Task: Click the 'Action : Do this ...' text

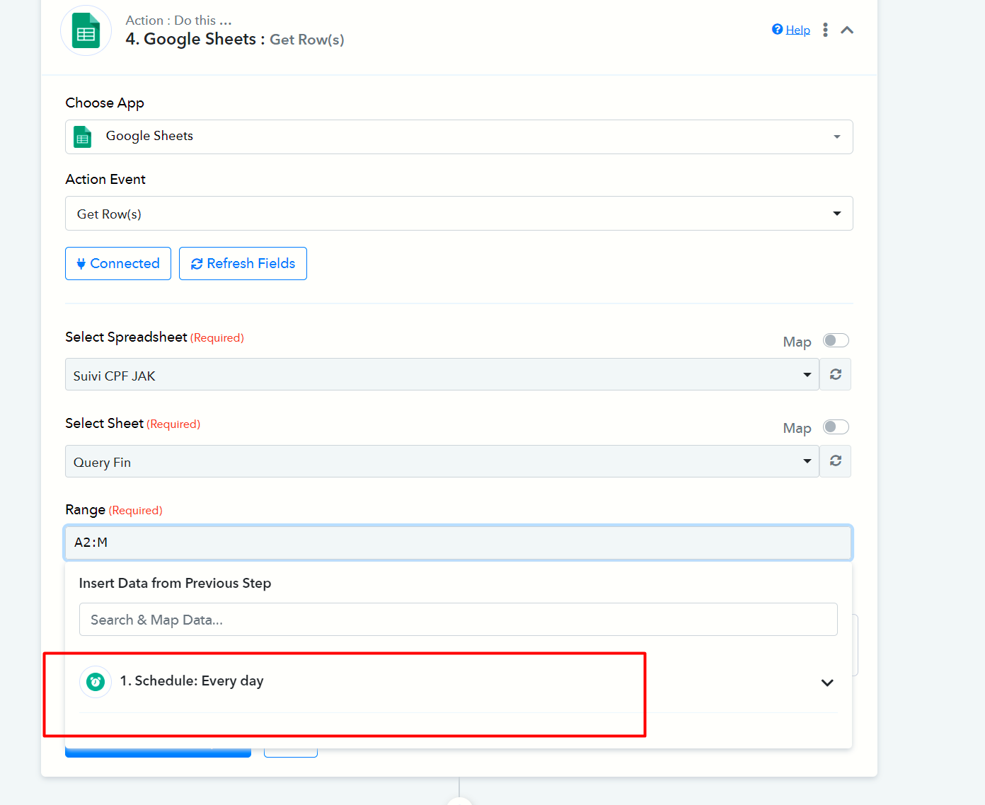Action: click(x=179, y=21)
